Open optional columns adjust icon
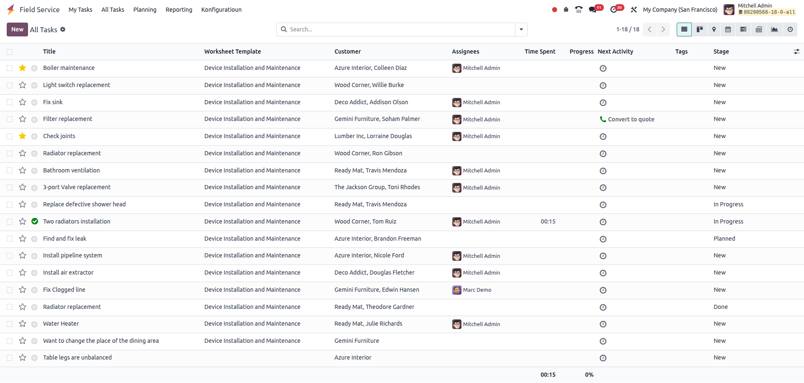Screen dimensions: 804x383 [796, 51]
